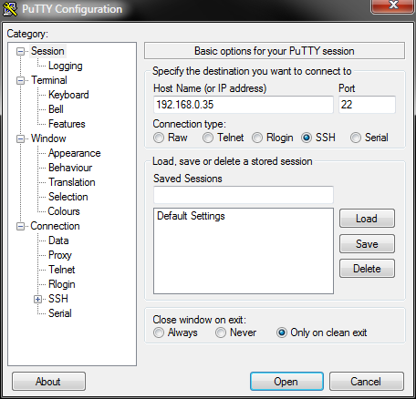Open the Data settings category
This screenshot has width=416, height=399.
coord(58,240)
